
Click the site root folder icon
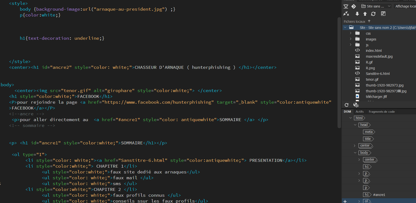pyautogui.click(x=351, y=27)
